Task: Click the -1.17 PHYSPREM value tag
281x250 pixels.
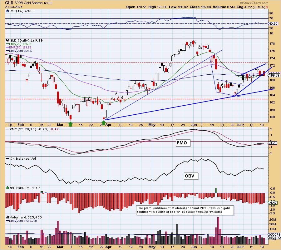Action: click(273, 203)
